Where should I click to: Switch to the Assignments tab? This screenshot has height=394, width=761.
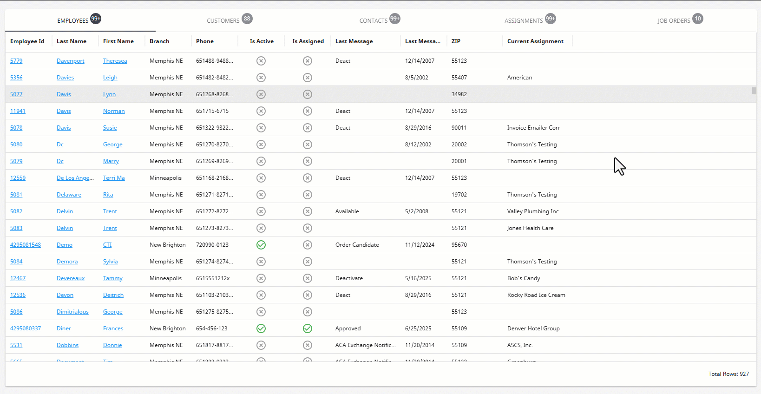coord(524,20)
